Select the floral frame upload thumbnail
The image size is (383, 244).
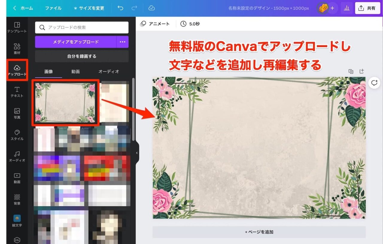[x=65, y=102]
